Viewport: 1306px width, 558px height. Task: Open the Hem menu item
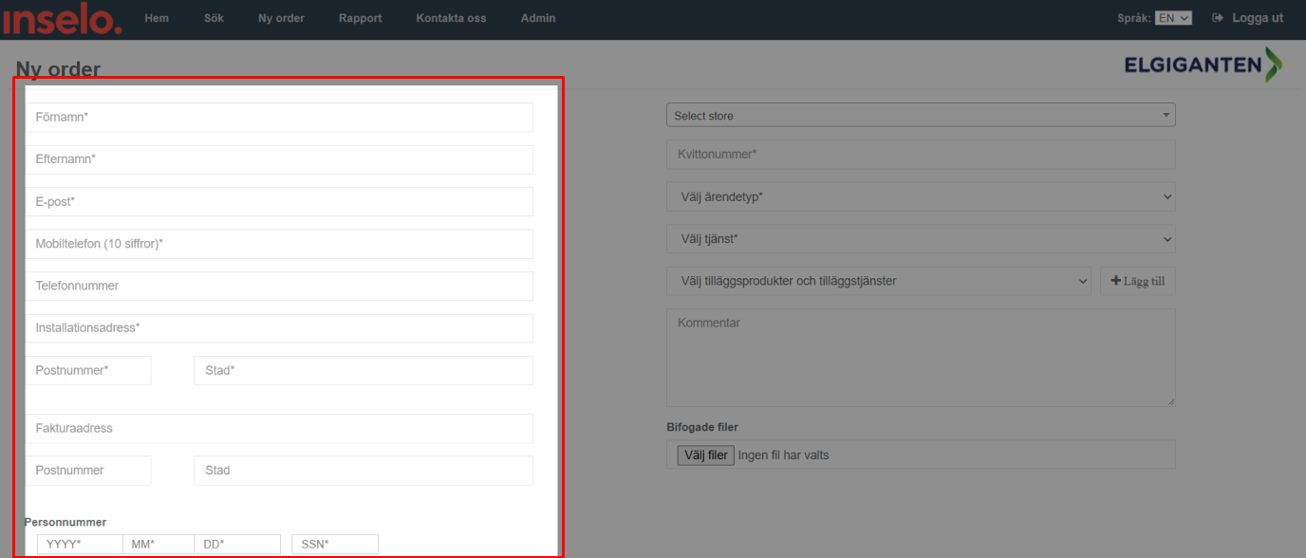point(157,18)
